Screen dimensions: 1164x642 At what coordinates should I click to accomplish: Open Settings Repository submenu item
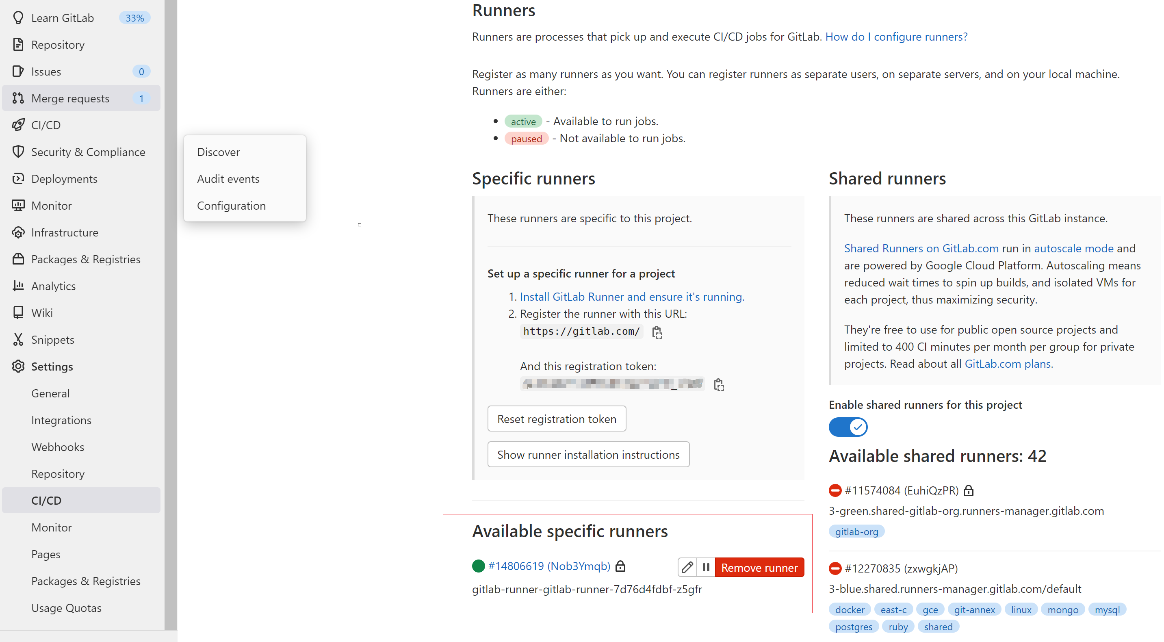(57, 473)
